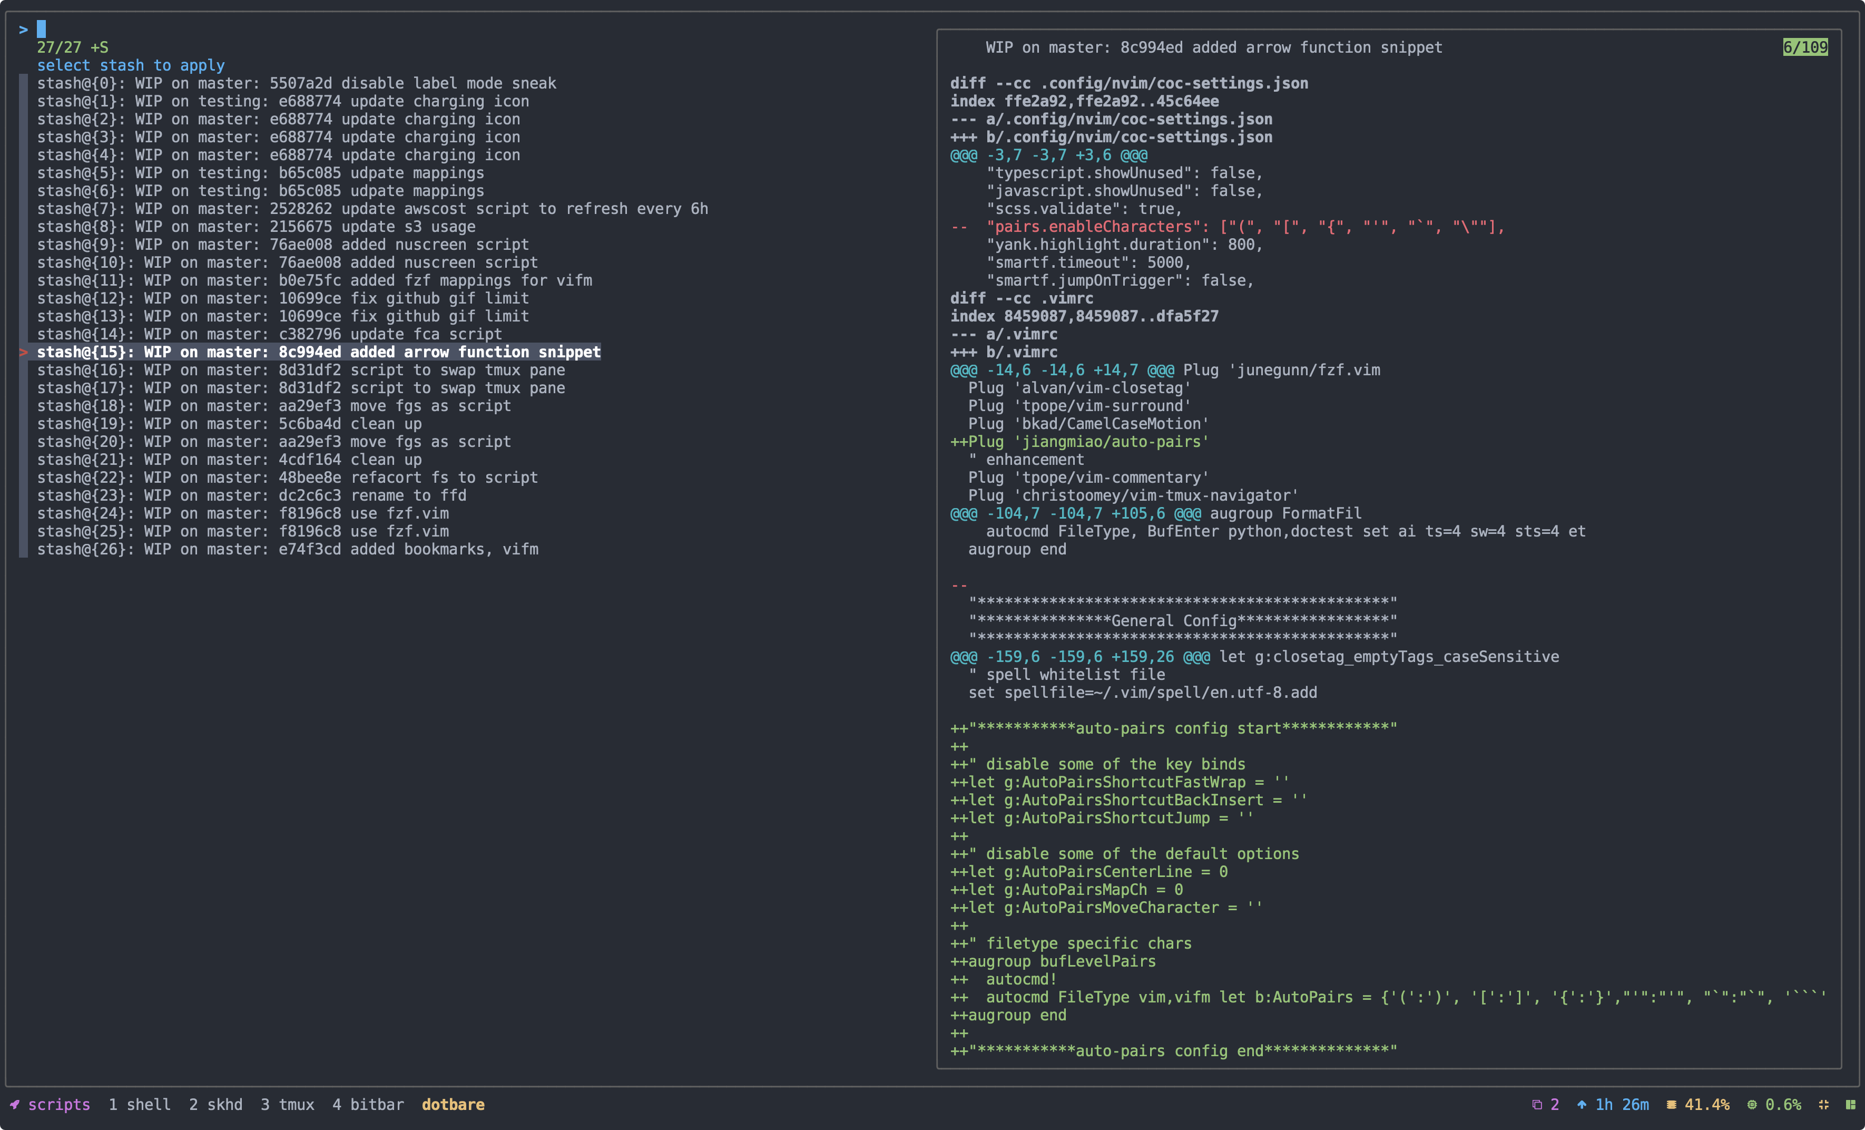Select stash@{14} update fca script

pyautogui.click(x=269, y=334)
